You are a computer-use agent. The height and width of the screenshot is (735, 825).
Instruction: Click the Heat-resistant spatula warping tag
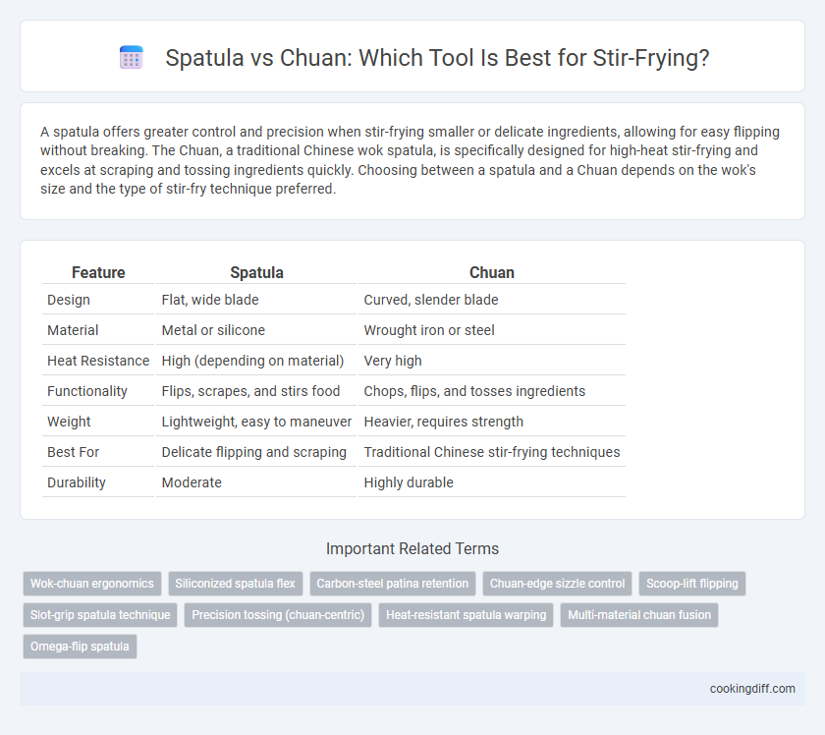pos(467,614)
